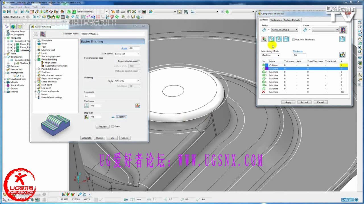Click the Entity toolpath type icon
The width and height of the screenshot is (364, 204).
pos(264,30)
